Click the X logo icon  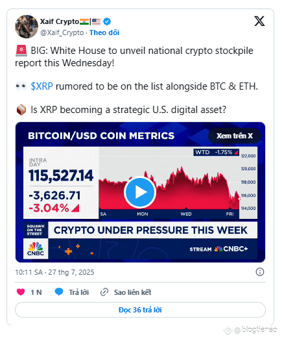point(259,21)
